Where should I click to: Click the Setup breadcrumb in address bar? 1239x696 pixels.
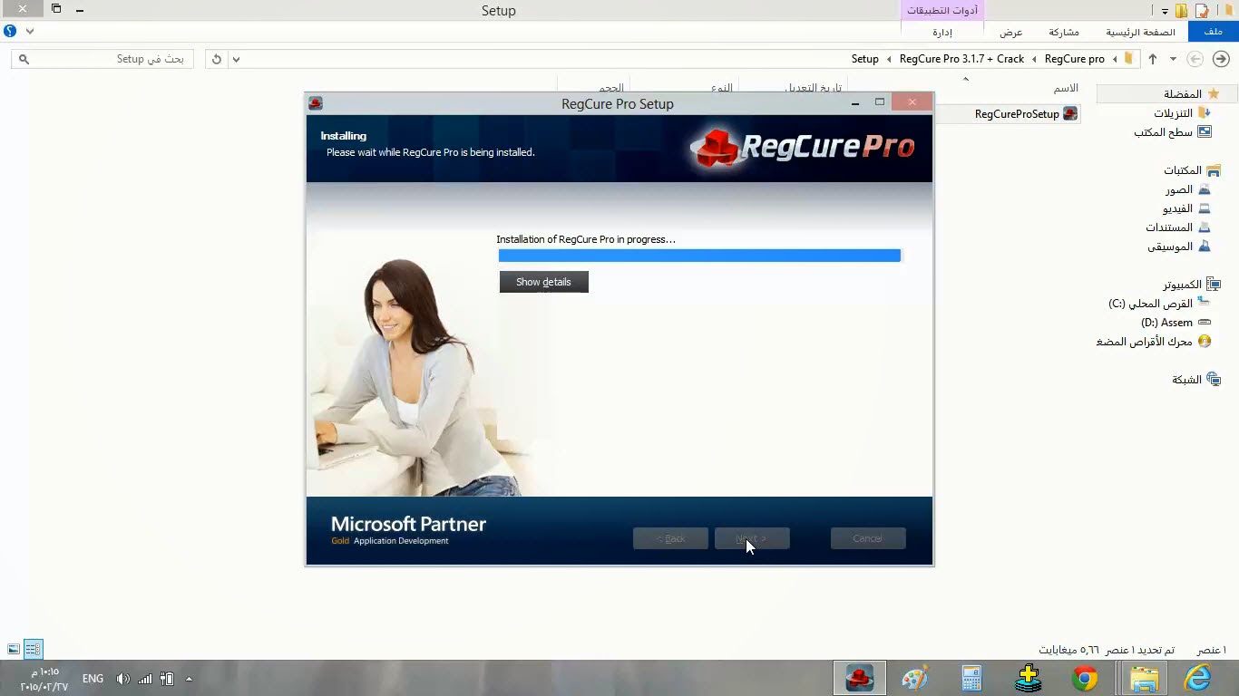click(x=864, y=59)
